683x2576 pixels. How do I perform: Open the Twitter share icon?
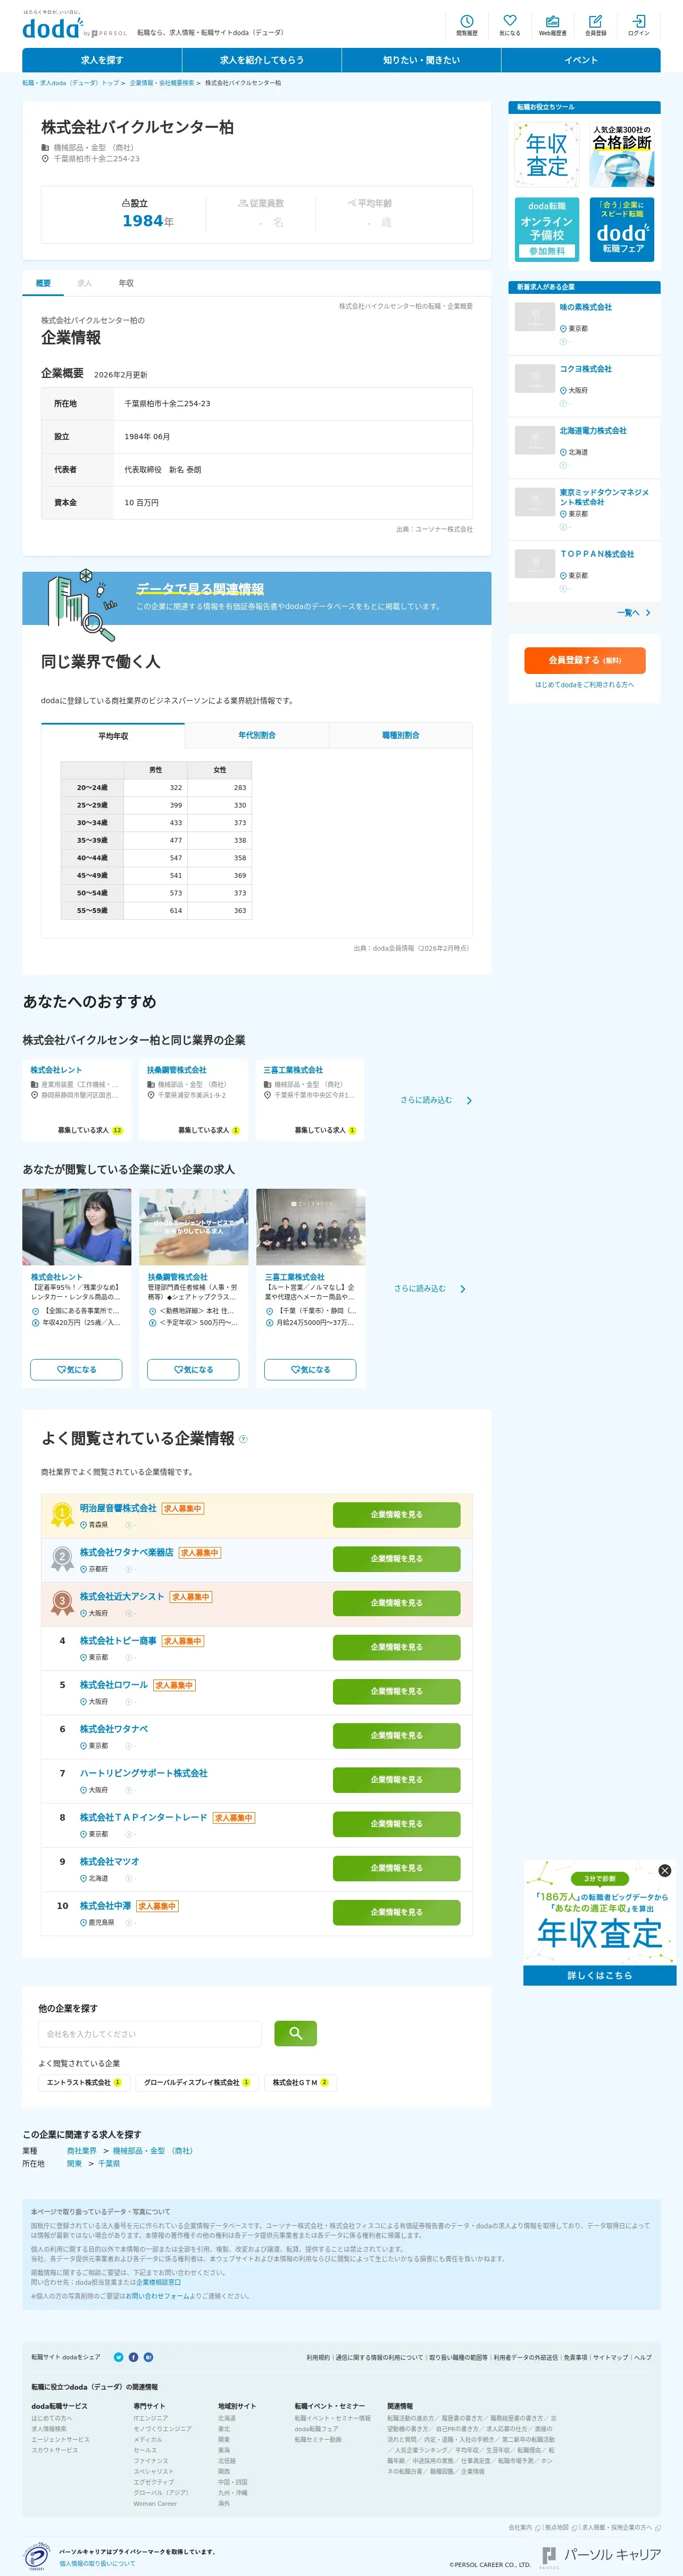[119, 2357]
